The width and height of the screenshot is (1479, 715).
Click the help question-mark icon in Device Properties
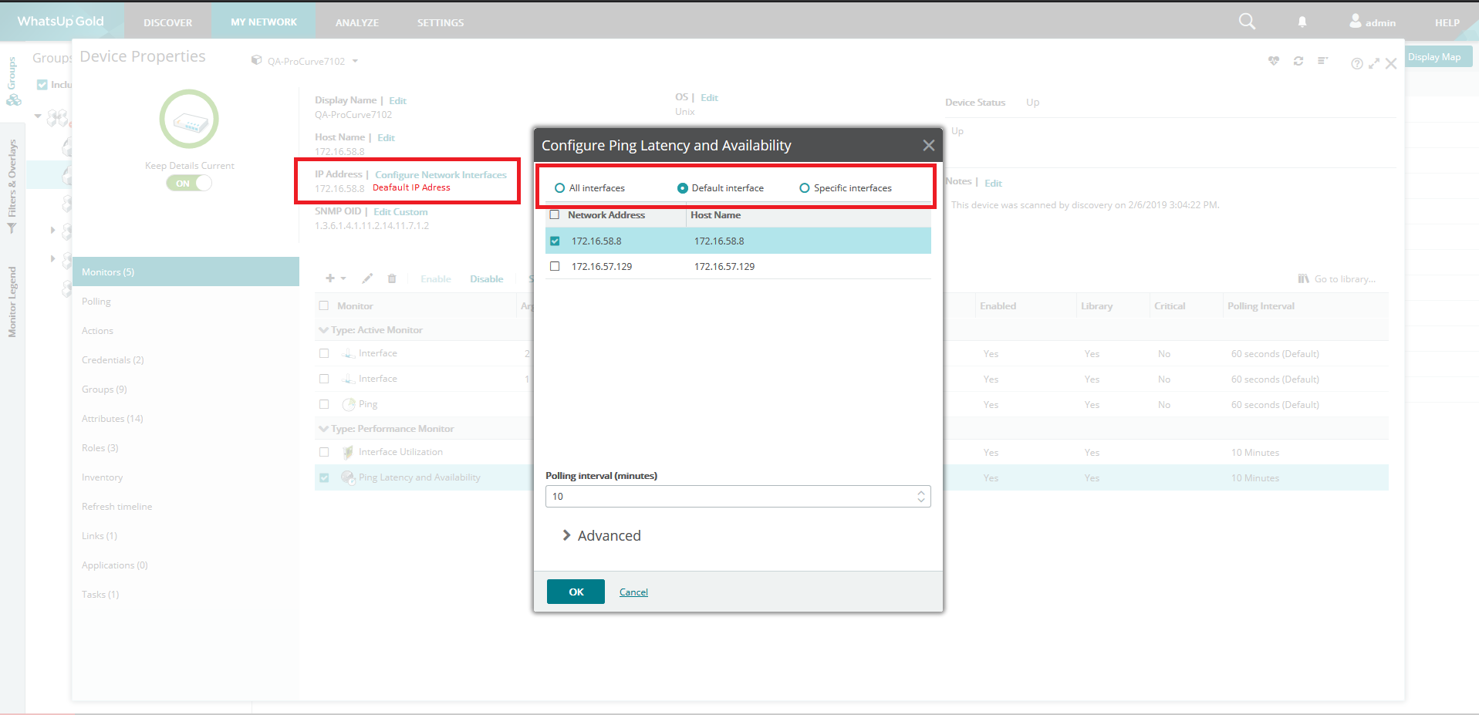coord(1356,63)
